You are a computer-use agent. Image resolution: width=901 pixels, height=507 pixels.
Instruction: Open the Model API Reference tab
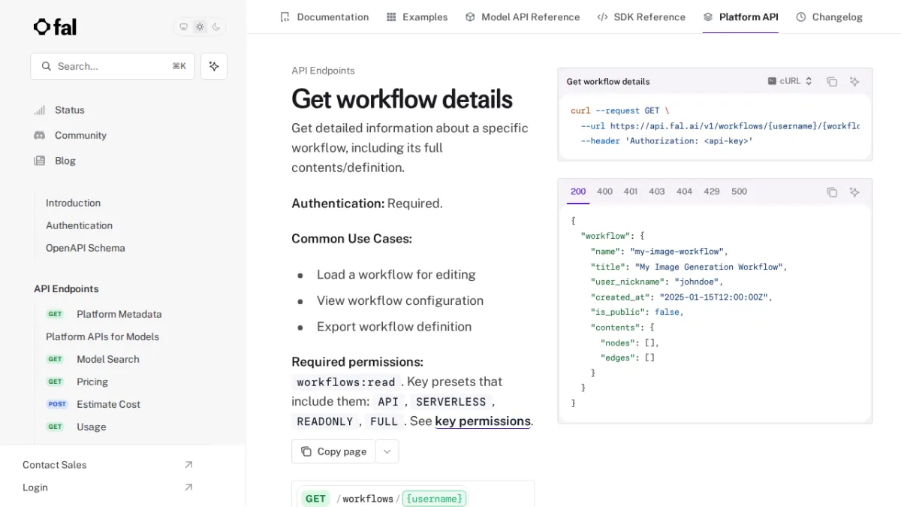tap(522, 17)
